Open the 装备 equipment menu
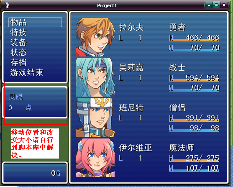This screenshot has width=233, height=187. (x=18, y=43)
